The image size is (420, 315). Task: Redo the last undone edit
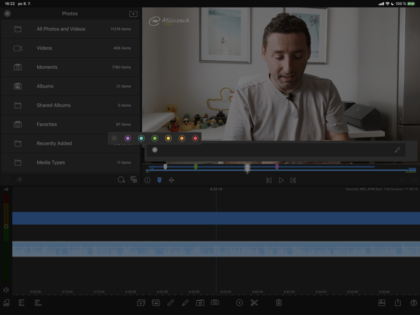click(414, 180)
